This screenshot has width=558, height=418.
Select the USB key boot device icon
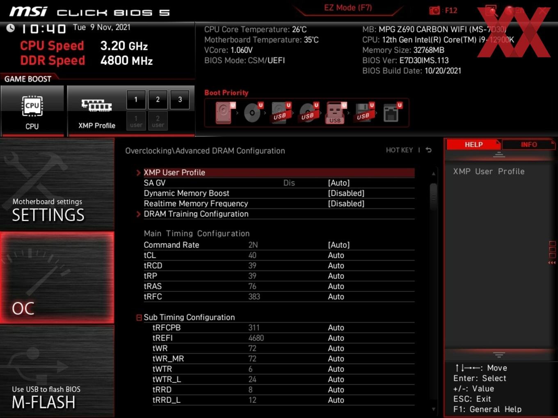coord(336,112)
